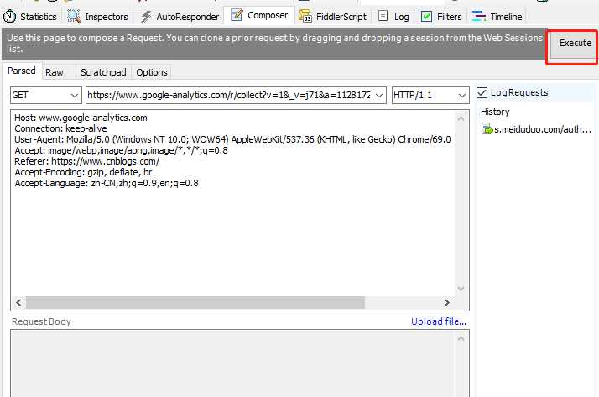Viewport: 599px width, 397px height.
Task: Click the Accept-Language header line
Action: pyautogui.click(x=107, y=183)
